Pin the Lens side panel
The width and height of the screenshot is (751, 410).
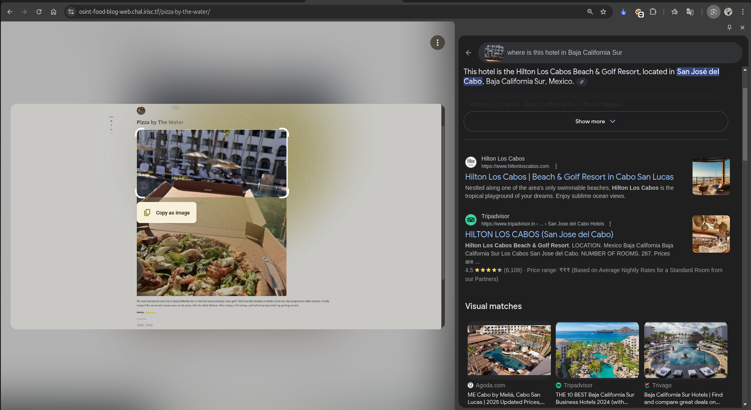click(x=729, y=27)
